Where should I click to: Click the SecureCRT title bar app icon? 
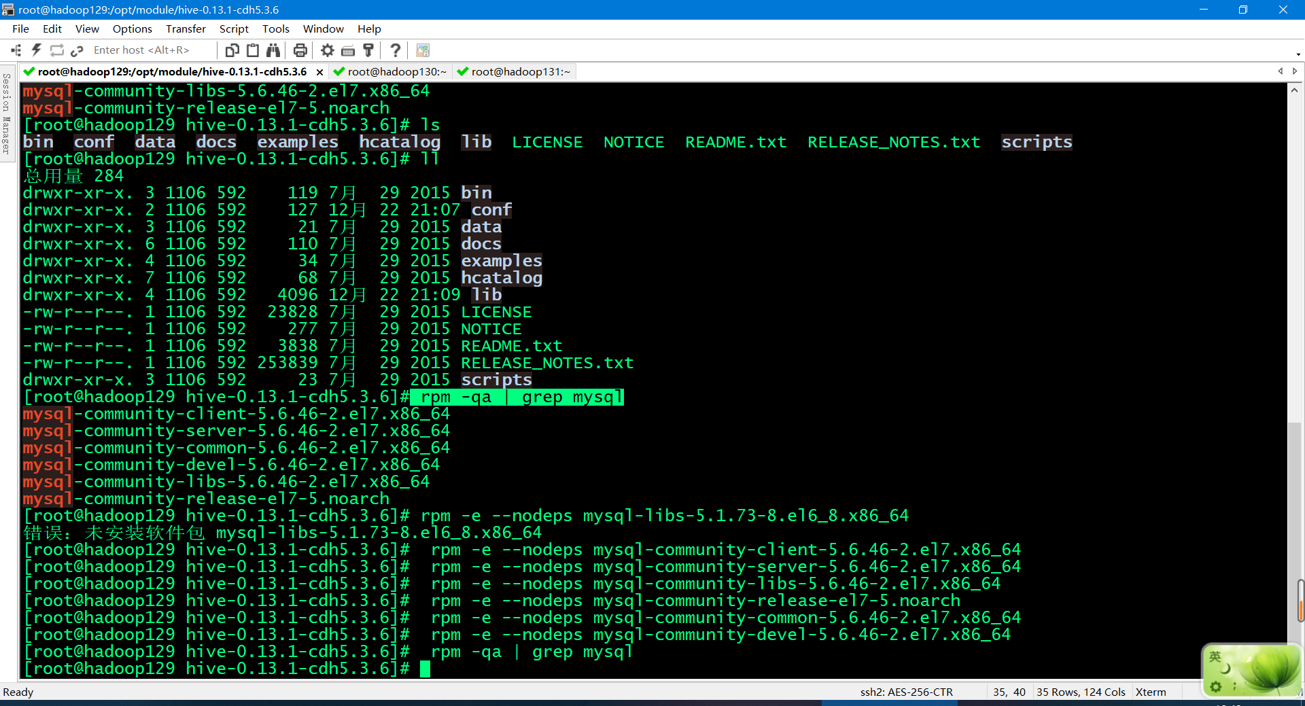7,10
